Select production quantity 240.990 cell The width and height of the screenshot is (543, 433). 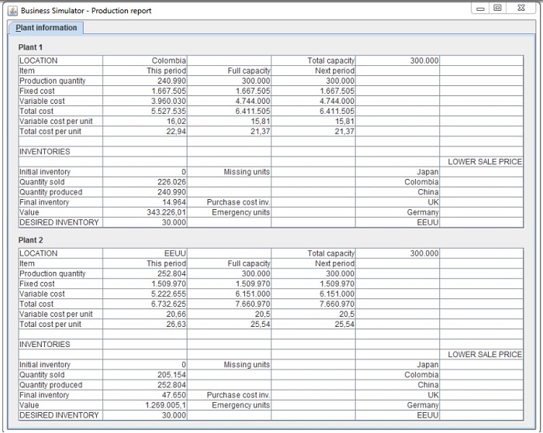144,81
